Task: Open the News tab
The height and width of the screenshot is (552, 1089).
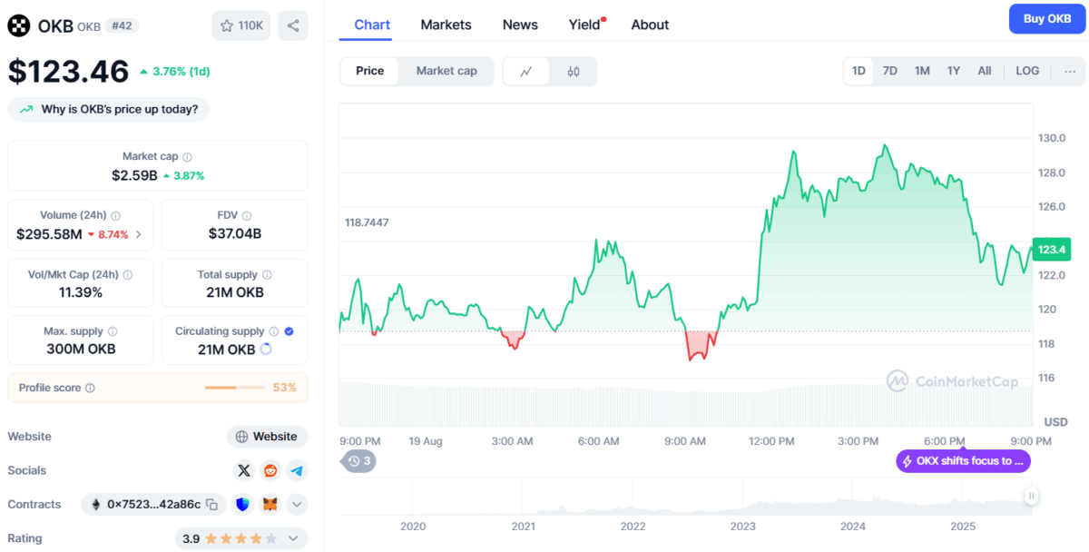Action: (520, 25)
